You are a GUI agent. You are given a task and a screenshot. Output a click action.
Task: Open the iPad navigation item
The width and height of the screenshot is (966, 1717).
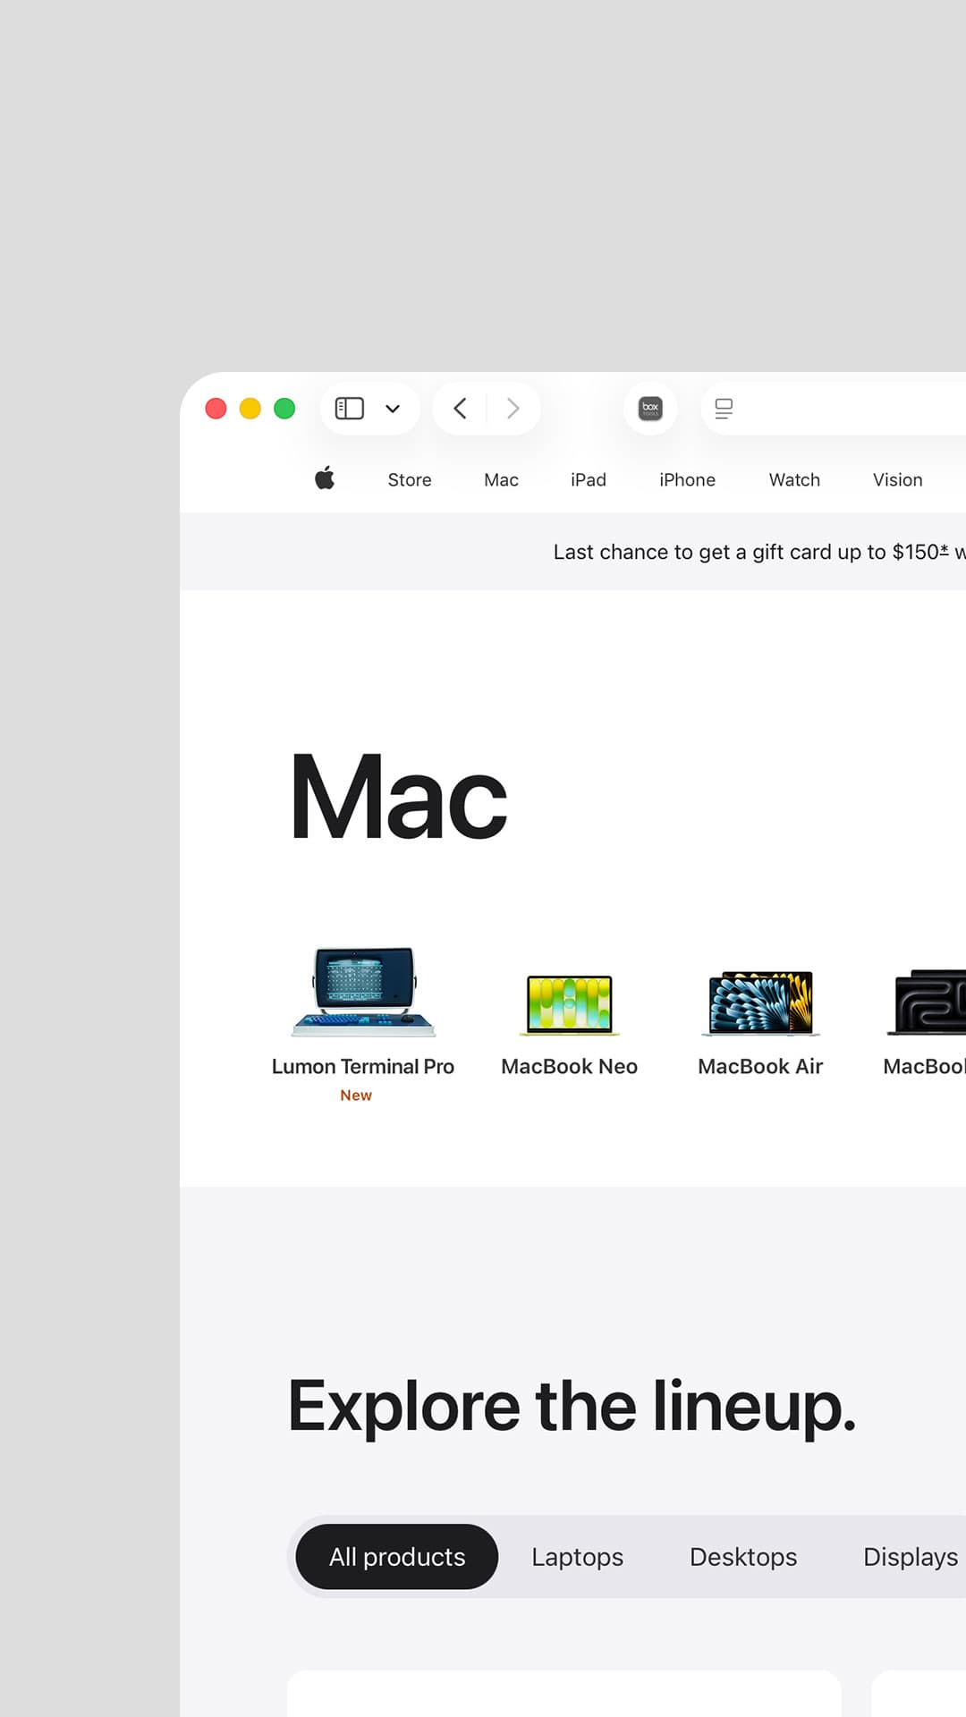tap(589, 480)
